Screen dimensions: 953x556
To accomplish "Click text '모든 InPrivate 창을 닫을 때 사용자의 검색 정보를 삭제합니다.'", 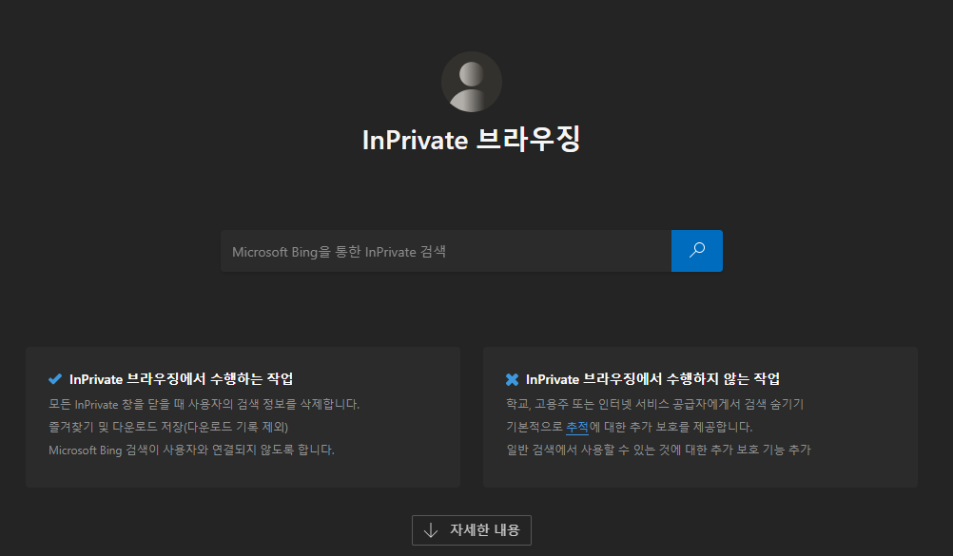I will pyautogui.click(x=204, y=404).
